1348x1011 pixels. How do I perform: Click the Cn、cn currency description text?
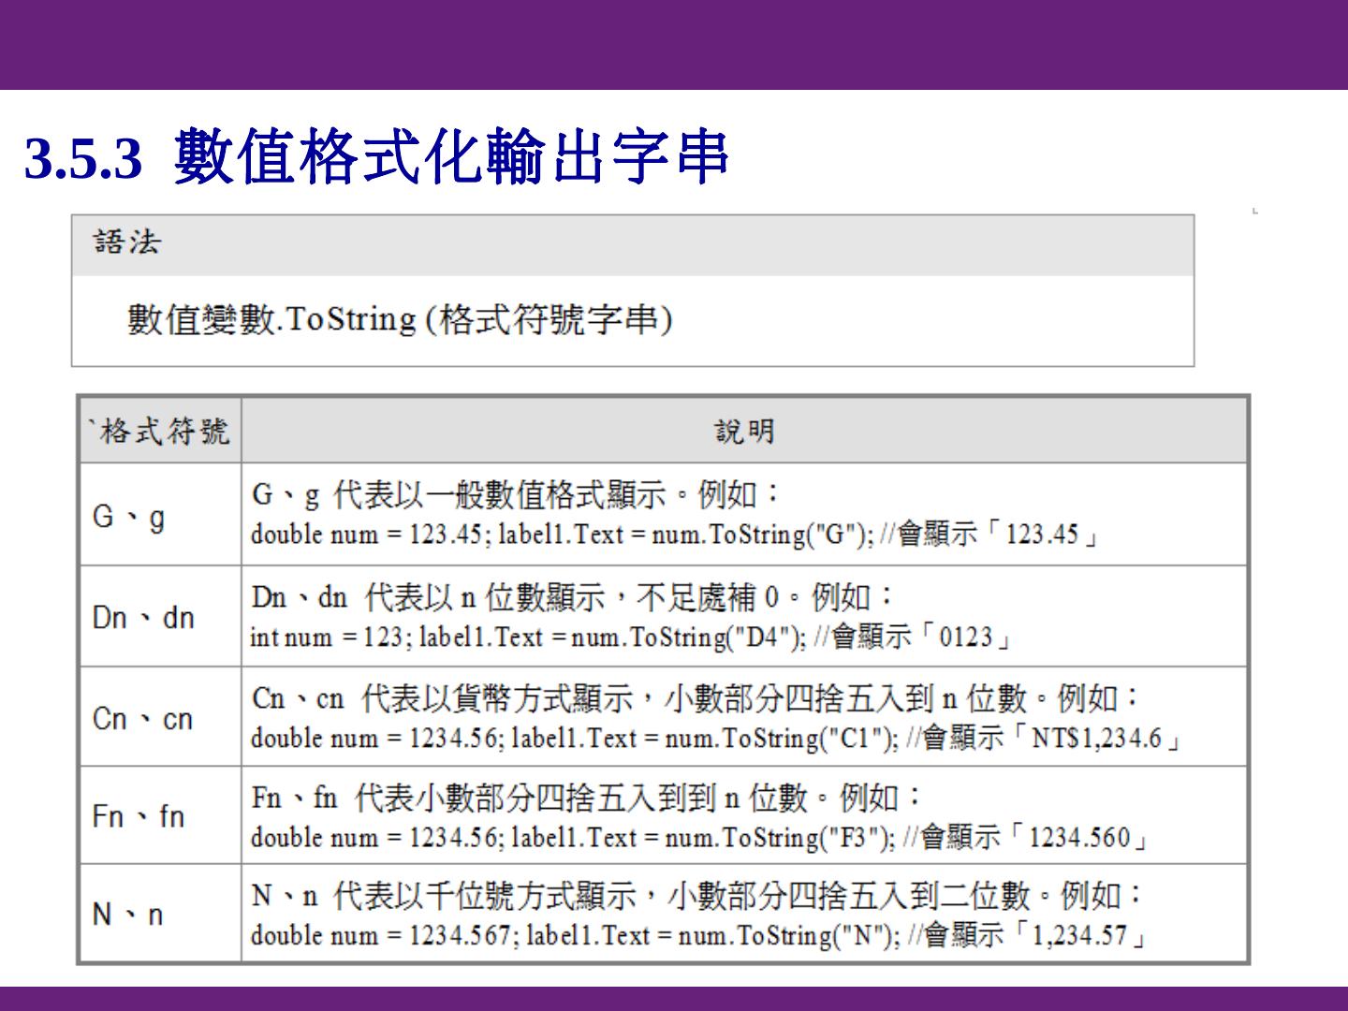click(x=696, y=698)
